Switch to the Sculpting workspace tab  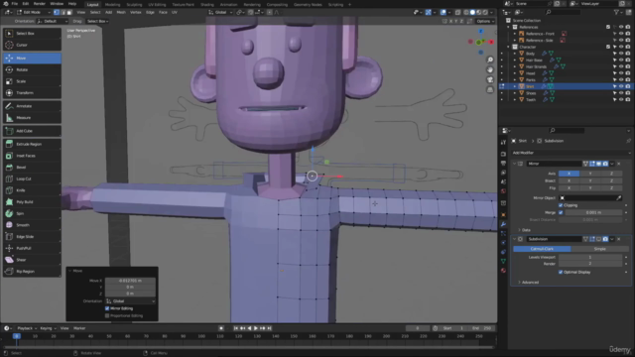point(134,4)
